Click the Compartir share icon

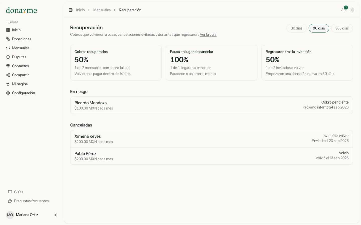point(8,75)
